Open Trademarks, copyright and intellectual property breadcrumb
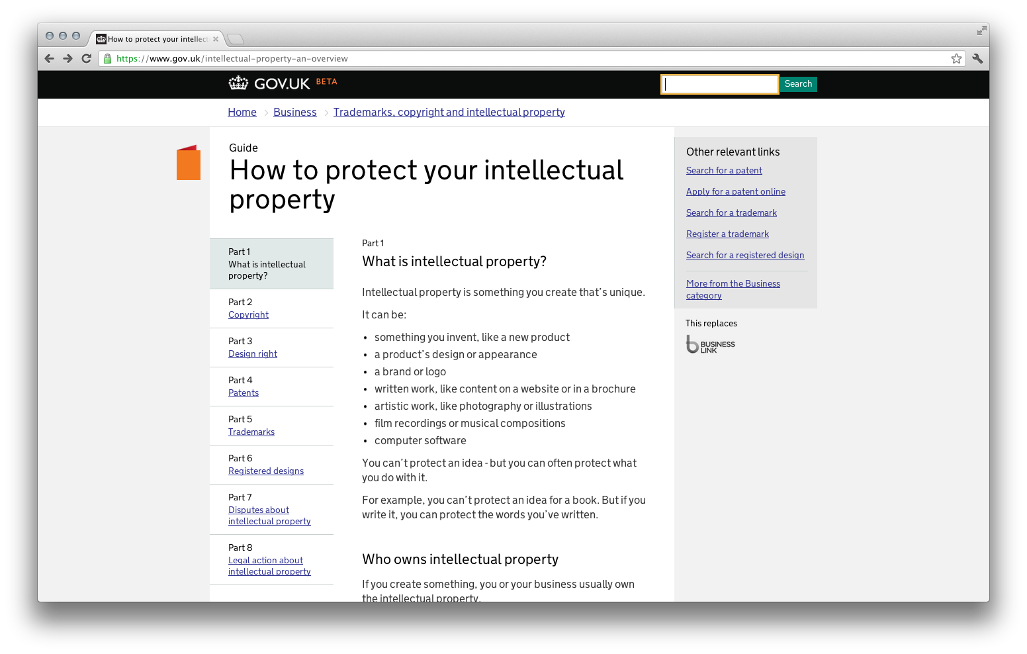Screen dimensions: 1027x654 coord(449,113)
